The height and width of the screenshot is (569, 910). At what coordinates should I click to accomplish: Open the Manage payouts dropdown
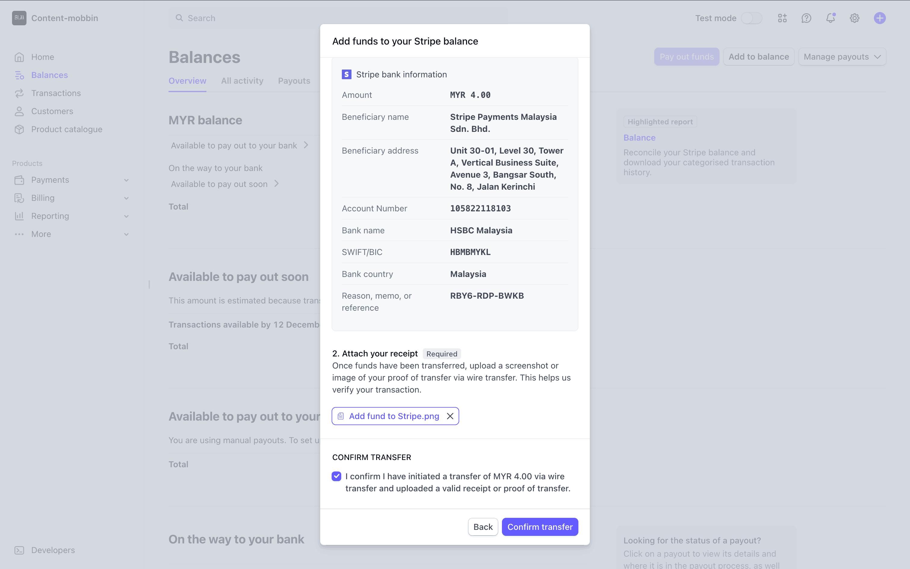point(842,57)
